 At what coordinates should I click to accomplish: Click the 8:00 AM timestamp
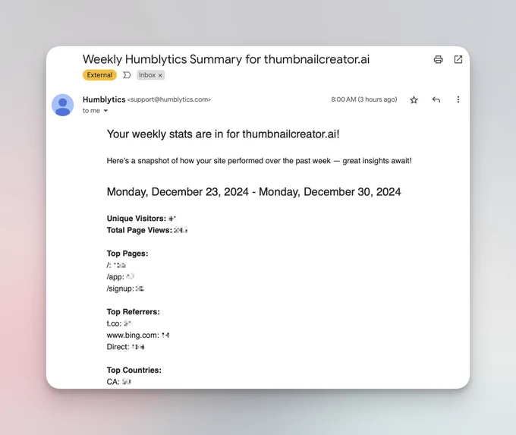pos(364,99)
